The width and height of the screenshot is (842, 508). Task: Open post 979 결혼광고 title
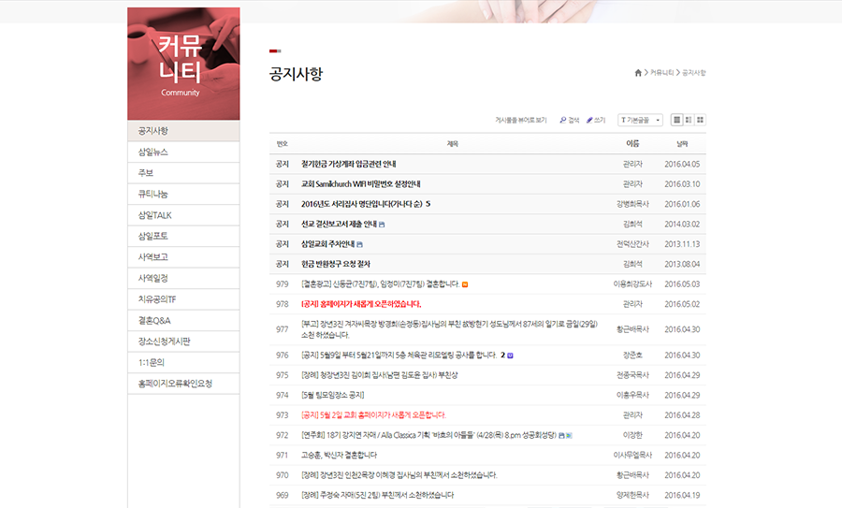pos(380,284)
